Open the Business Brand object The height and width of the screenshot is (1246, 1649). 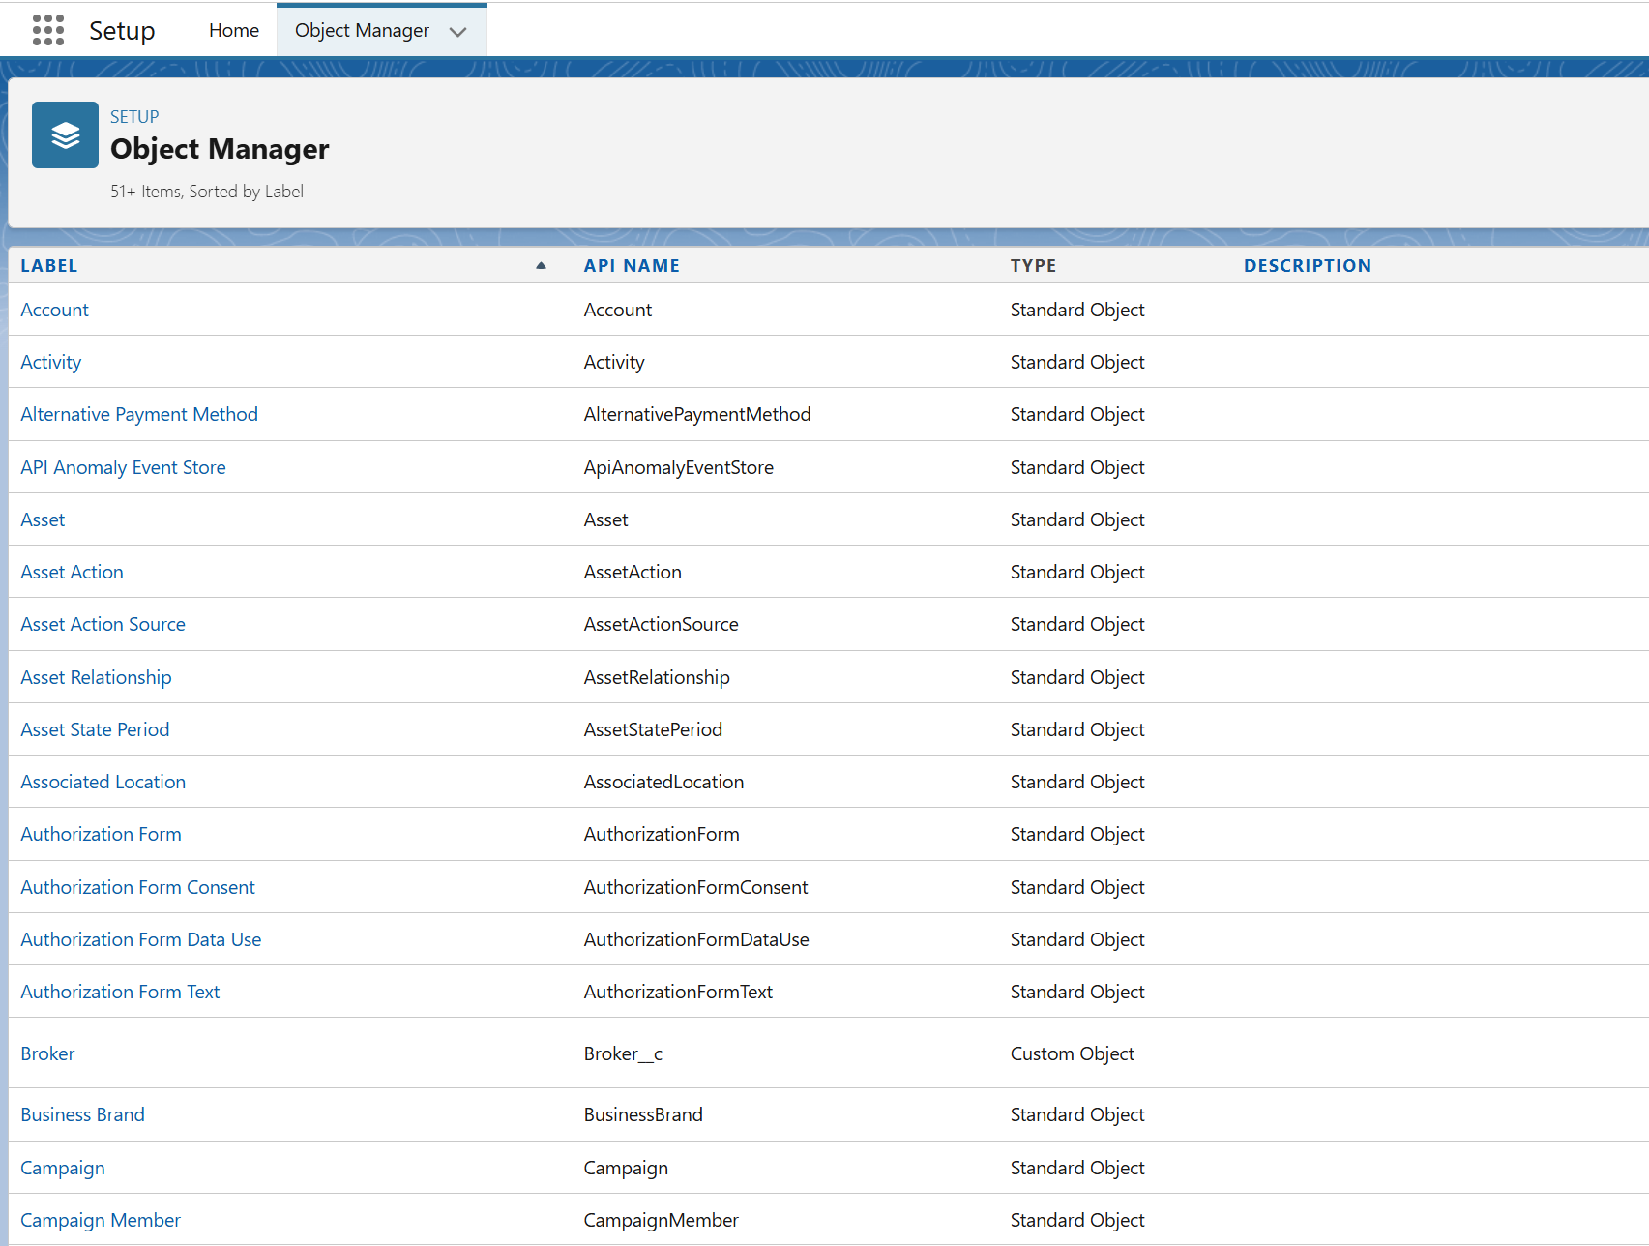point(82,1114)
